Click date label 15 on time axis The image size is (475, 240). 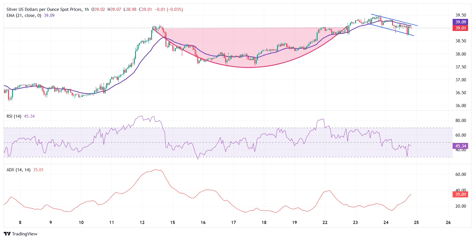173,223
